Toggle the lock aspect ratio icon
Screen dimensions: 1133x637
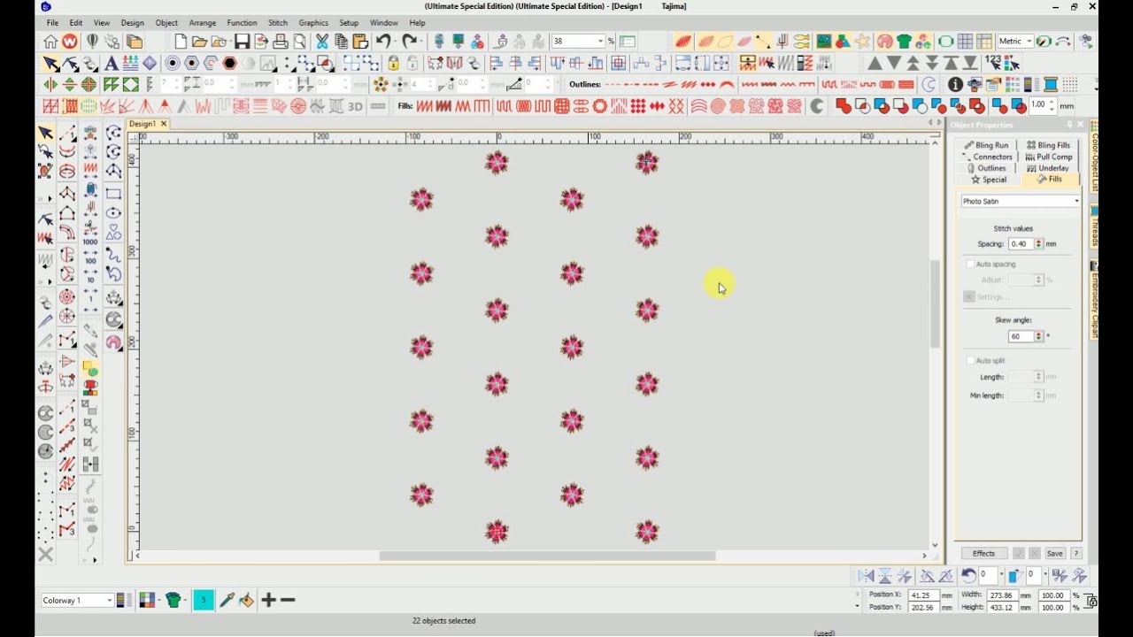(x=1091, y=601)
